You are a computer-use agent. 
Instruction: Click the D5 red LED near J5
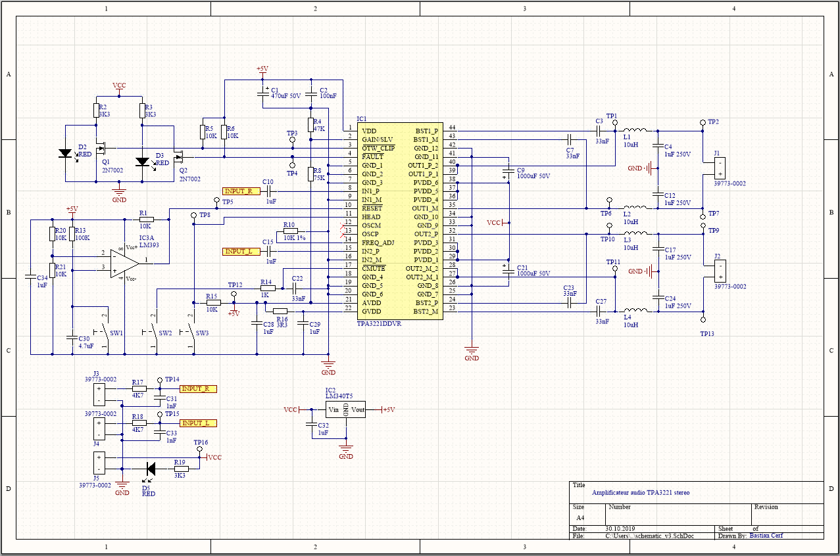tap(150, 469)
